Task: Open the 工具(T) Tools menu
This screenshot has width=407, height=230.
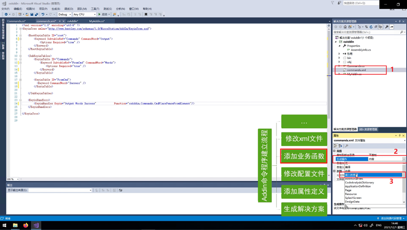Action: (95, 9)
